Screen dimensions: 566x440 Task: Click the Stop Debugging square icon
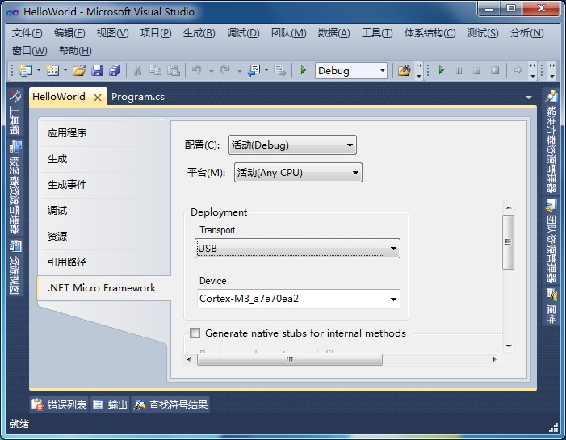(477, 70)
